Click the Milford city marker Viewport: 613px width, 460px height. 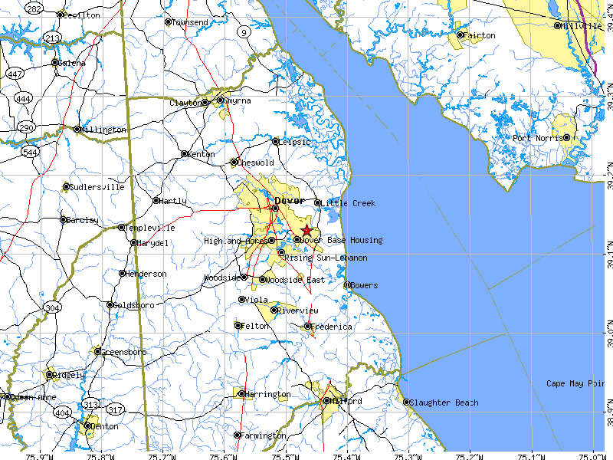(326, 400)
